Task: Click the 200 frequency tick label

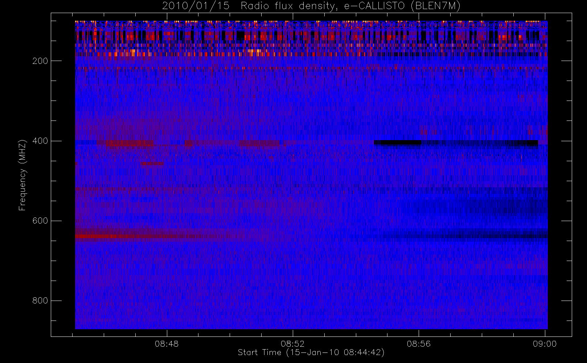Action: (40, 61)
